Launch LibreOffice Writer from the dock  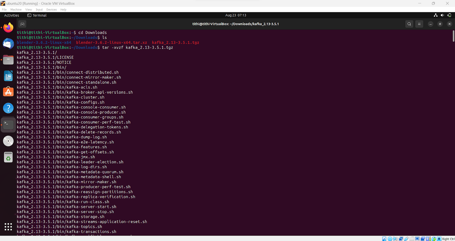point(8,76)
